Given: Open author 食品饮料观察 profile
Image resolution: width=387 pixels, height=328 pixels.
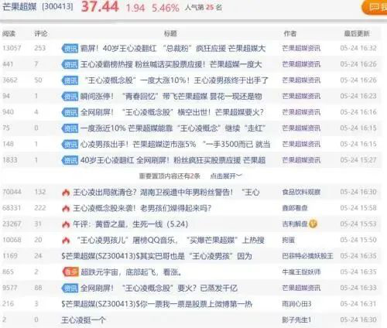Looking at the screenshot, I should (301, 192).
